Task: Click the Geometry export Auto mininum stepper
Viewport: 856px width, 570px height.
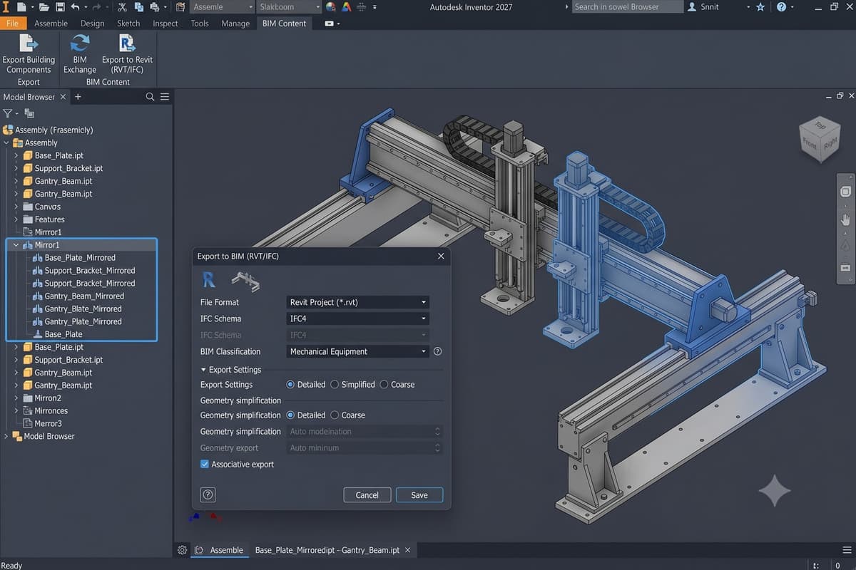Action: tap(437, 447)
